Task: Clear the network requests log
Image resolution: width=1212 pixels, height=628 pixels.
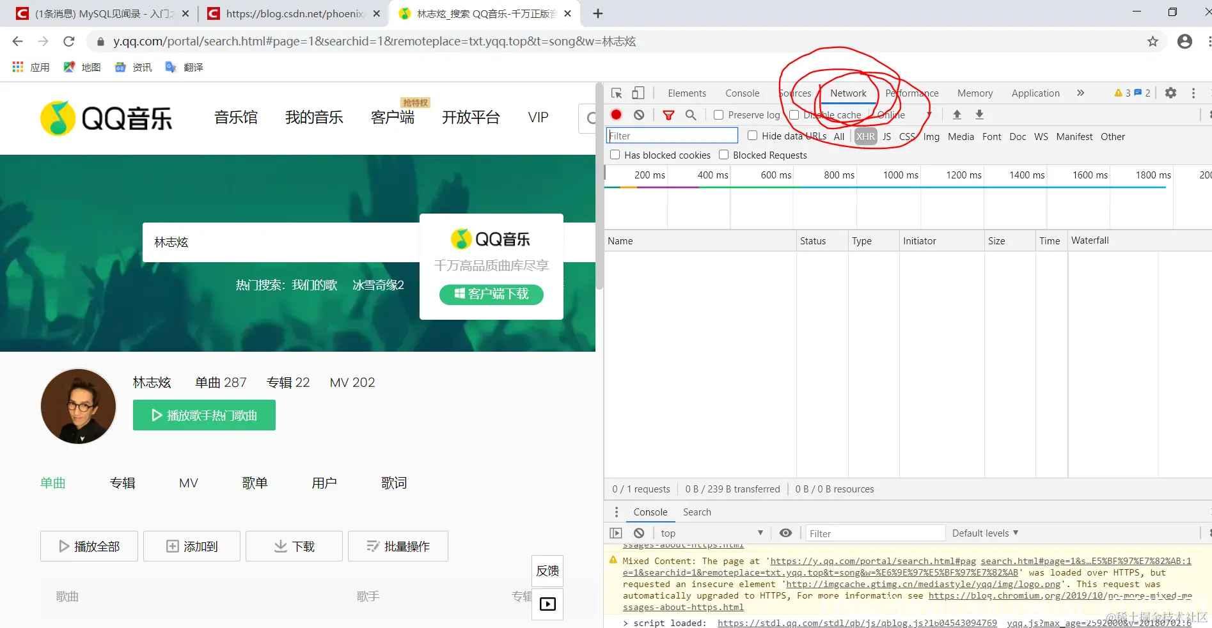Action: click(x=639, y=114)
